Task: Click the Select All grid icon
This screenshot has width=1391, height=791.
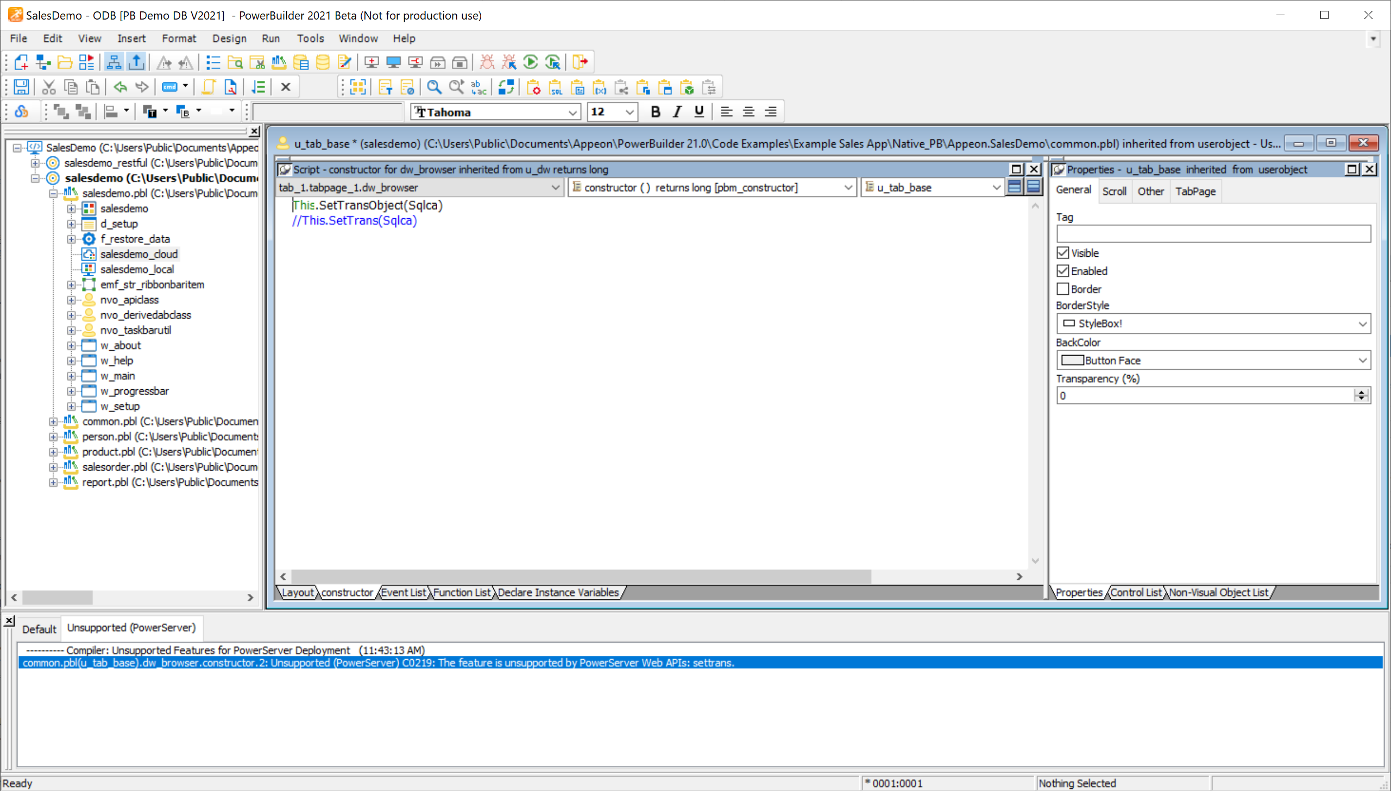Action: (358, 87)
